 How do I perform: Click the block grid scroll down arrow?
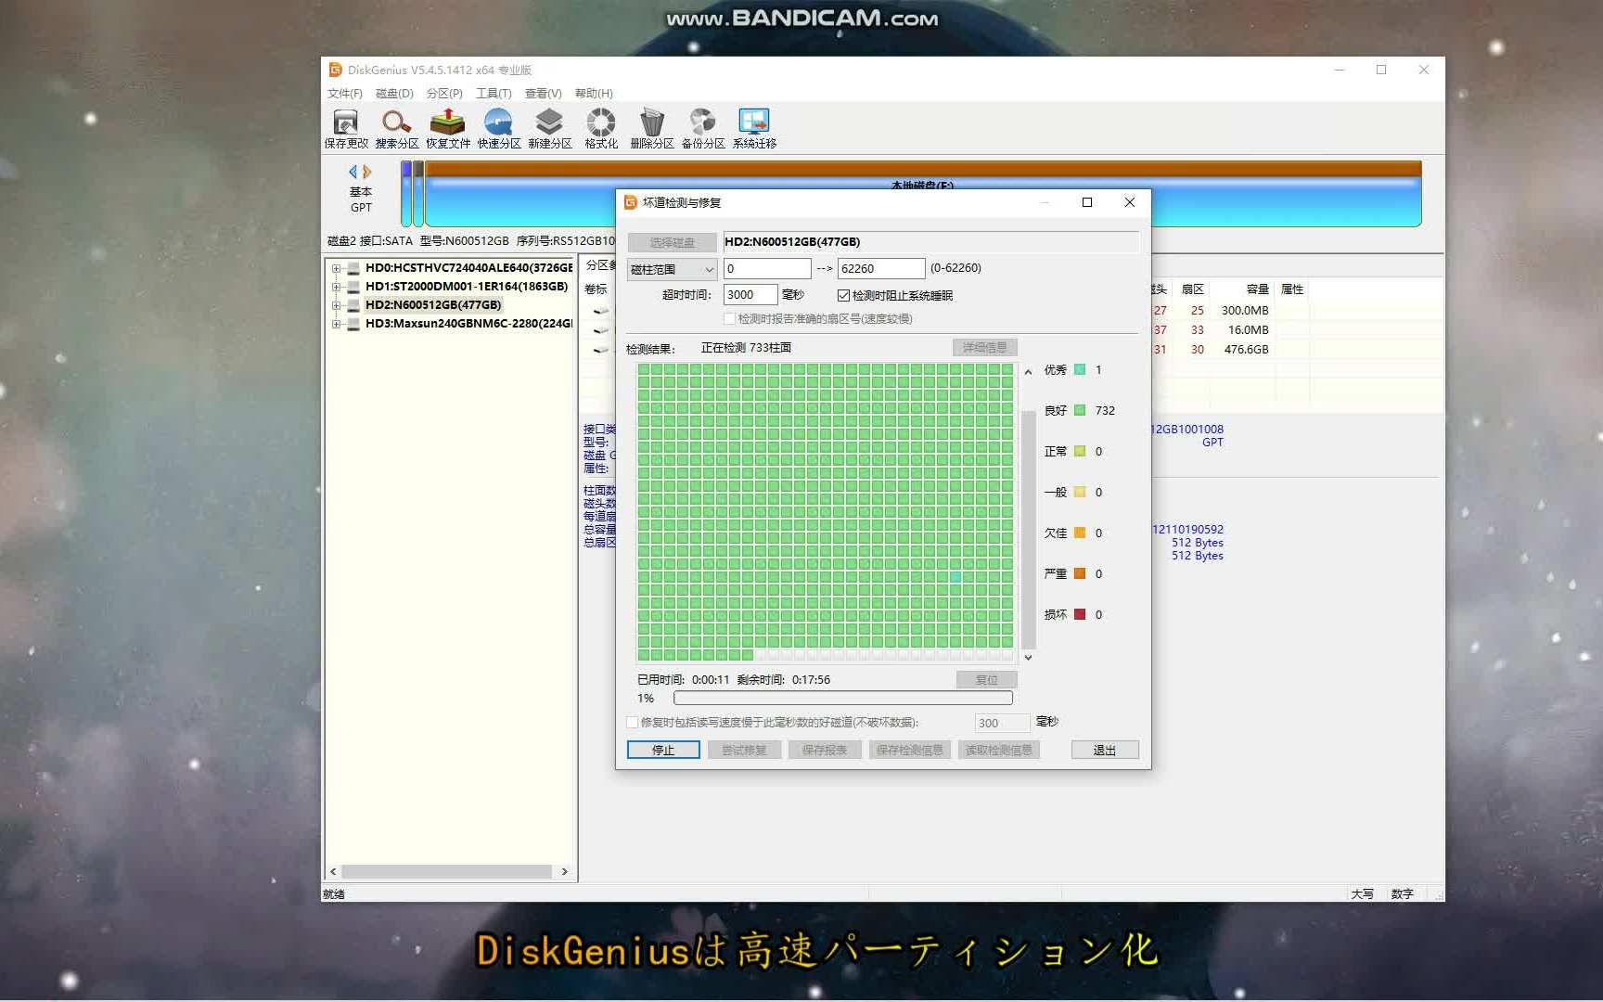(1028, 657)
